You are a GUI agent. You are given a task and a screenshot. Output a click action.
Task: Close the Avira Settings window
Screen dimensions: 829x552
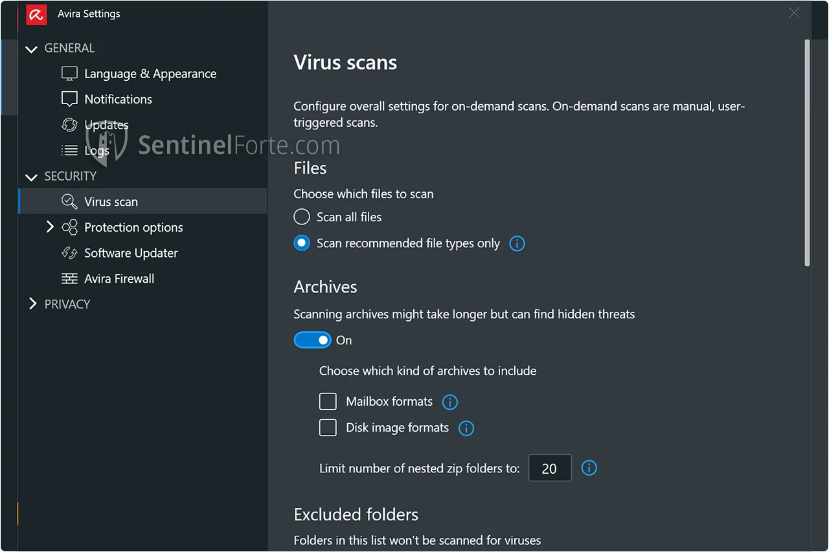794,13
